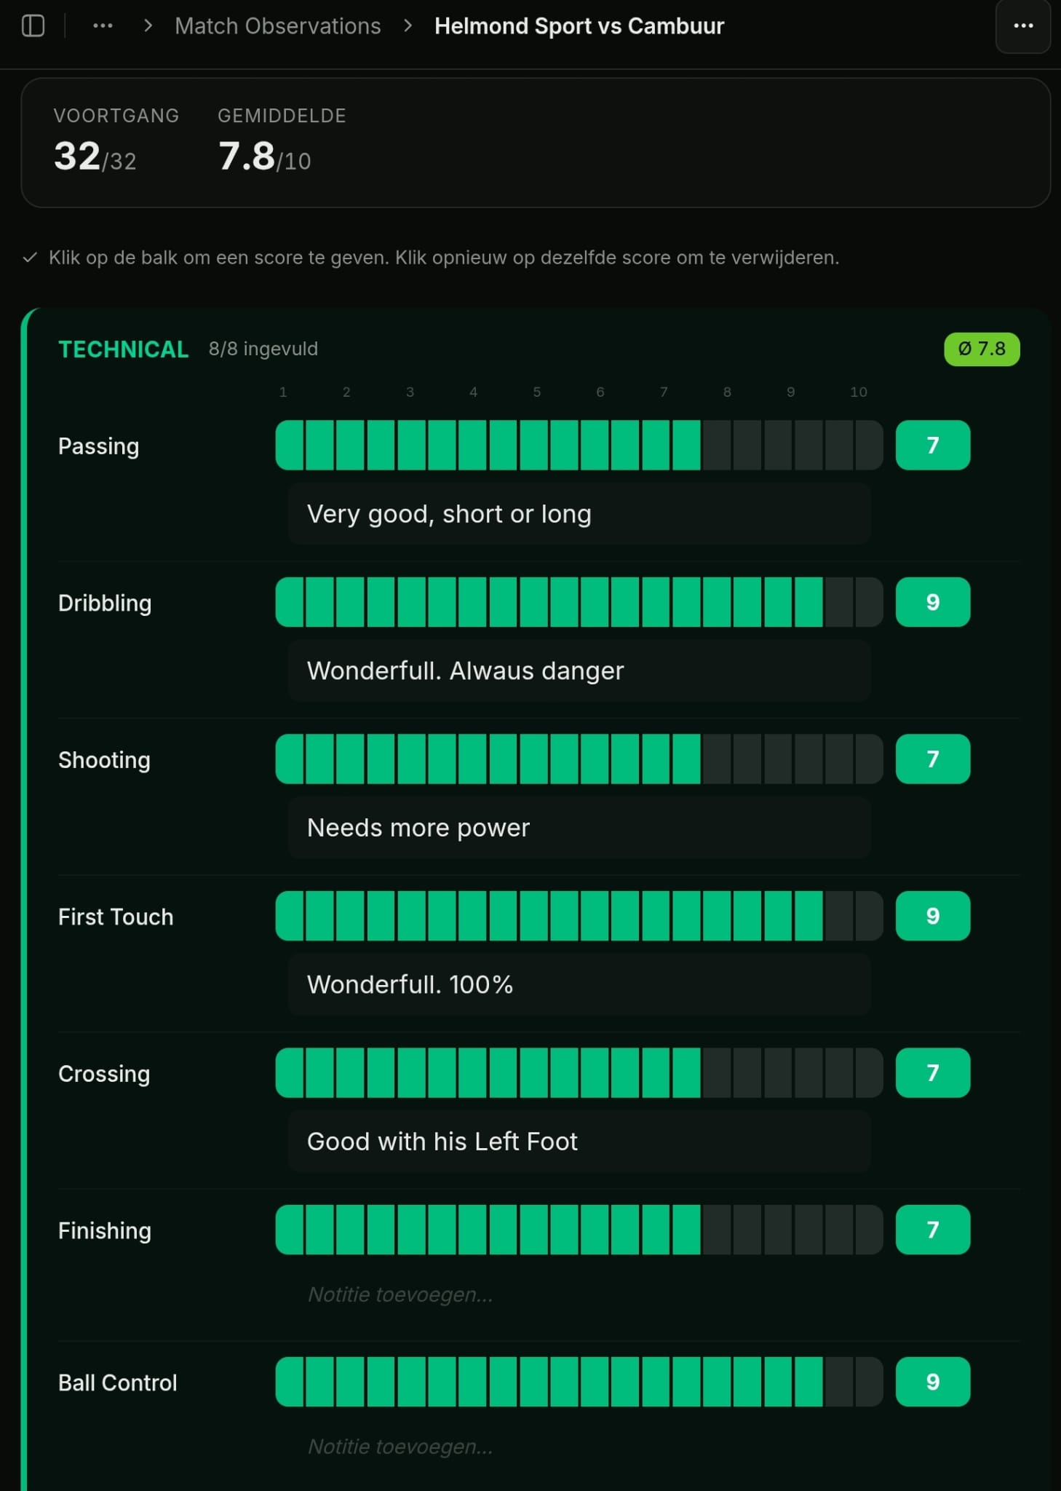Expand the collapsed breadcrumb ellipsis
This screenshot has height=1491, width=1061.
(103, 26)
